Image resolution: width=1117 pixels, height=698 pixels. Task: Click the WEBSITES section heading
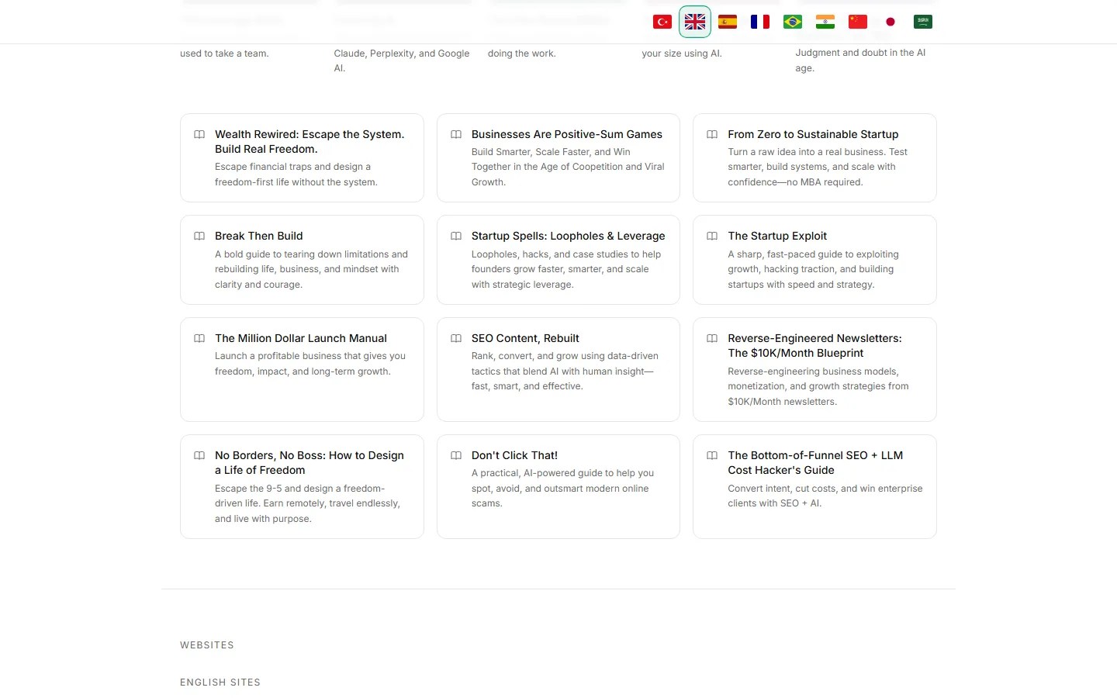[x=207, y=645]
